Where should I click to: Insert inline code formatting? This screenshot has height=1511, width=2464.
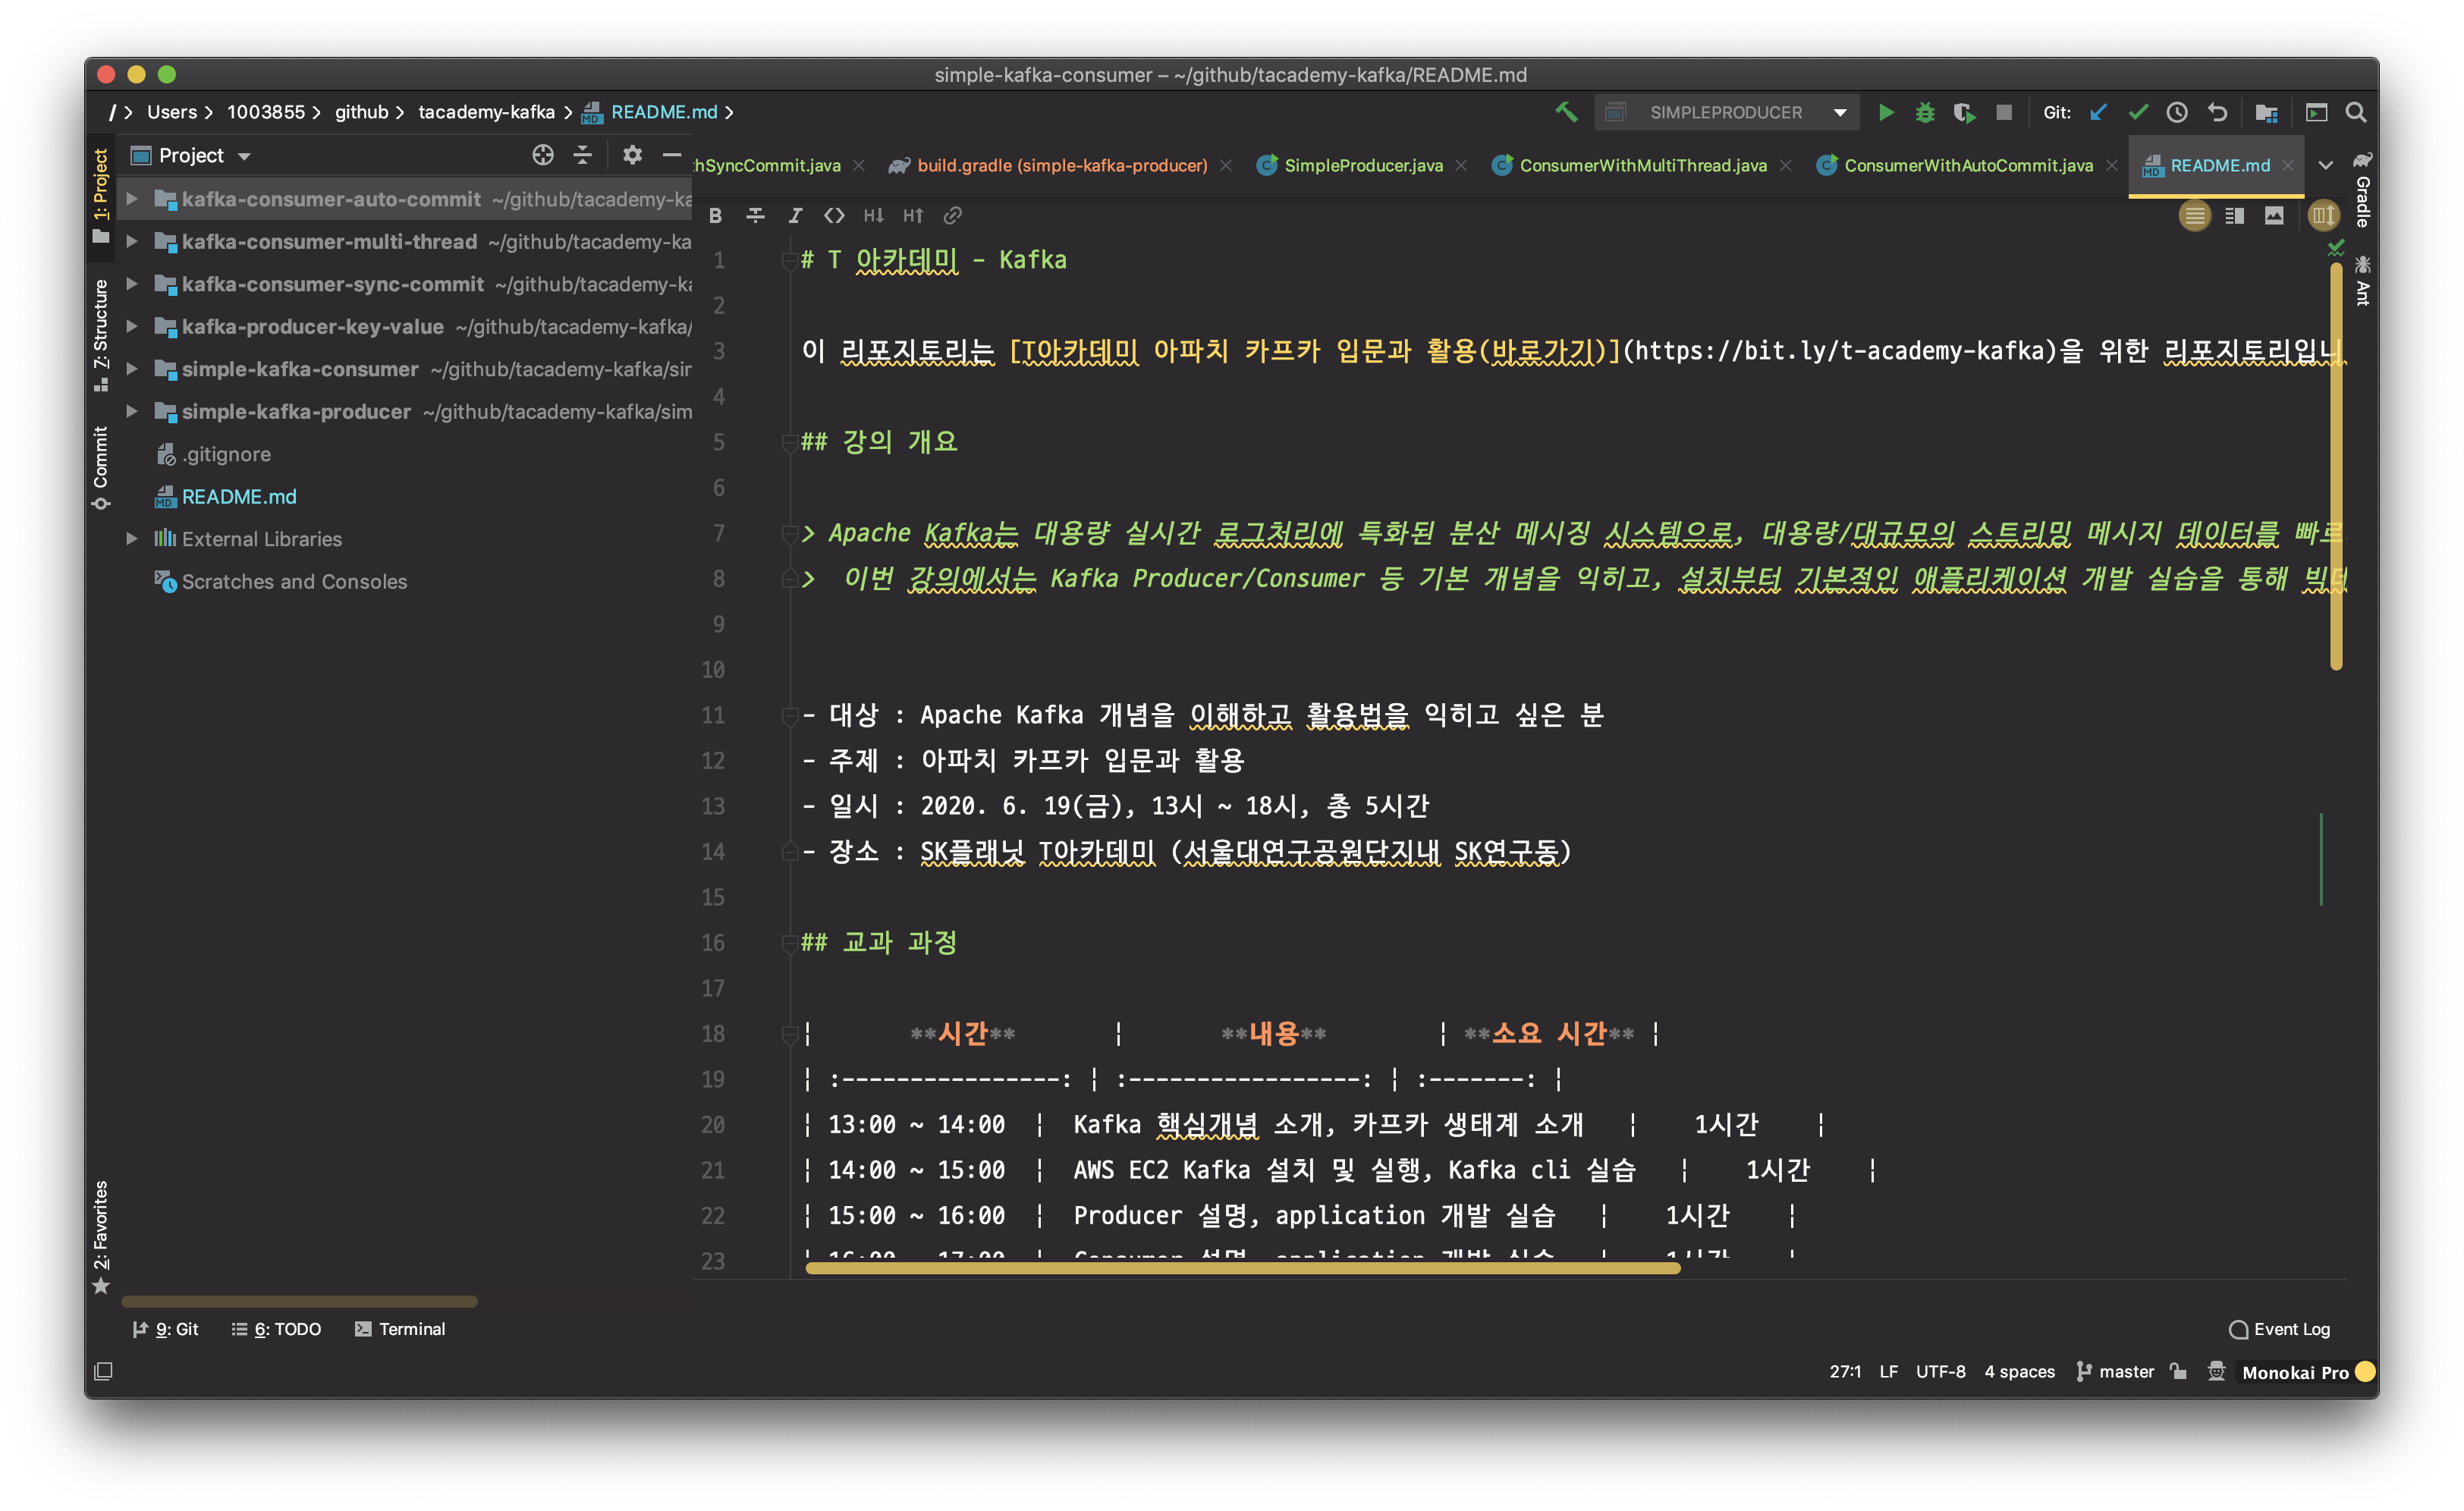click(834, 215)
